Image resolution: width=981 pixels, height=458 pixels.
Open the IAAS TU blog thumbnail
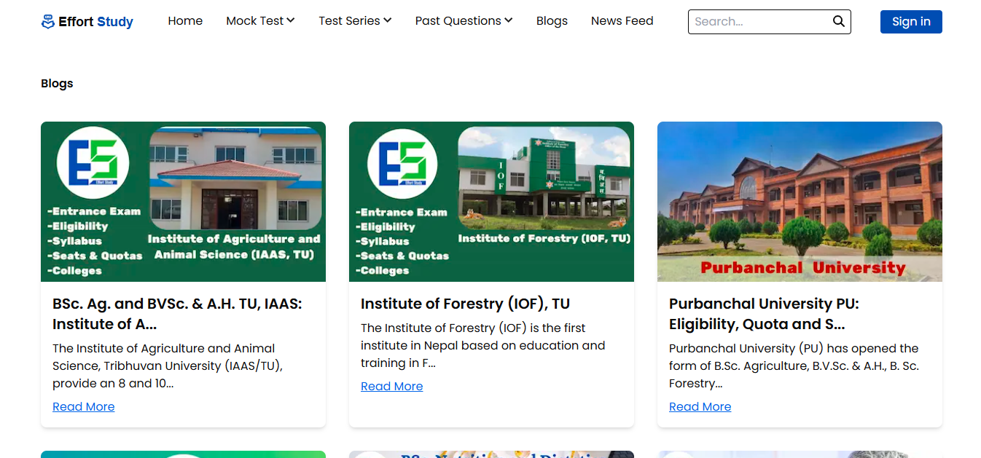(183, 202)
